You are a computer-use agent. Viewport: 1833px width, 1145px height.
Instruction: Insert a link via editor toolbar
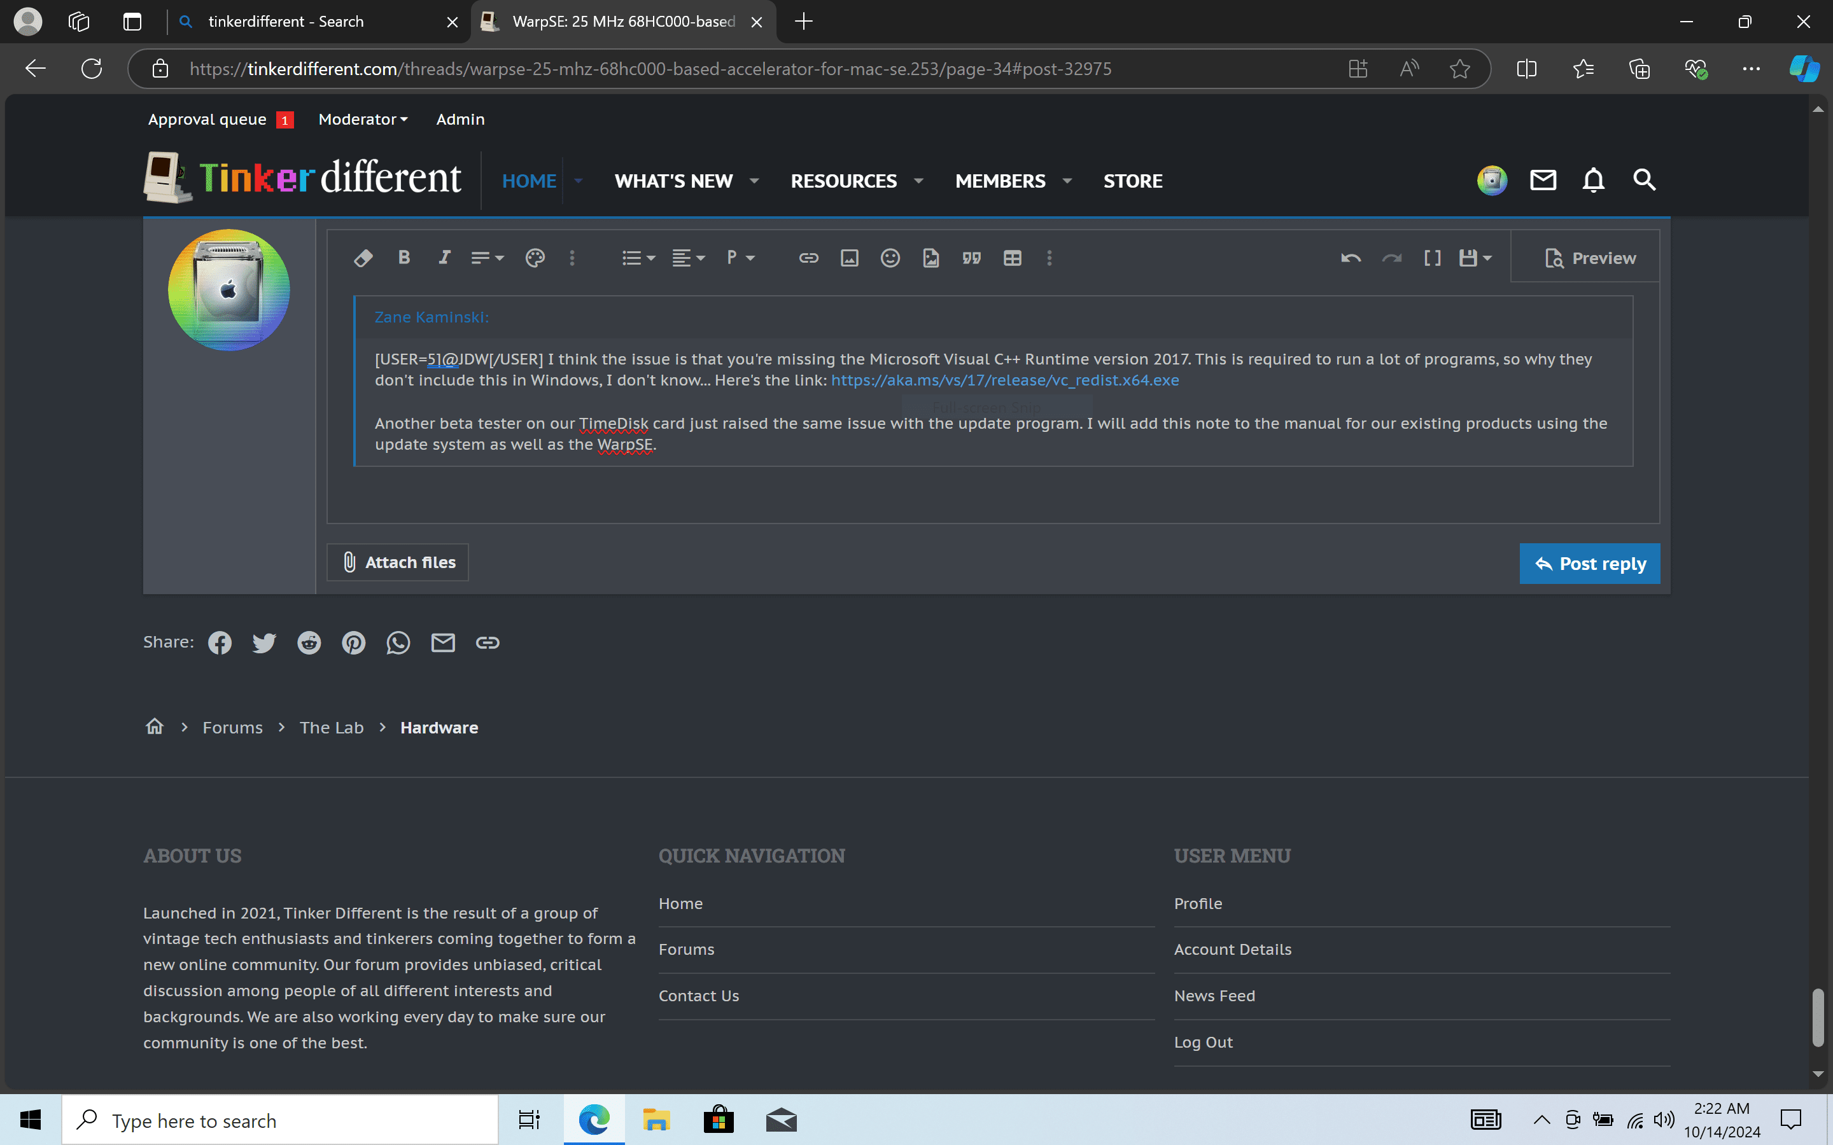808,258
